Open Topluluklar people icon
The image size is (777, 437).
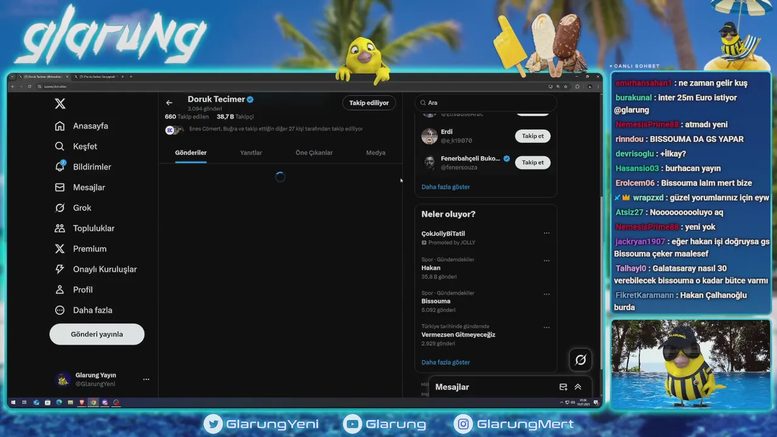(x=59, y=228)
